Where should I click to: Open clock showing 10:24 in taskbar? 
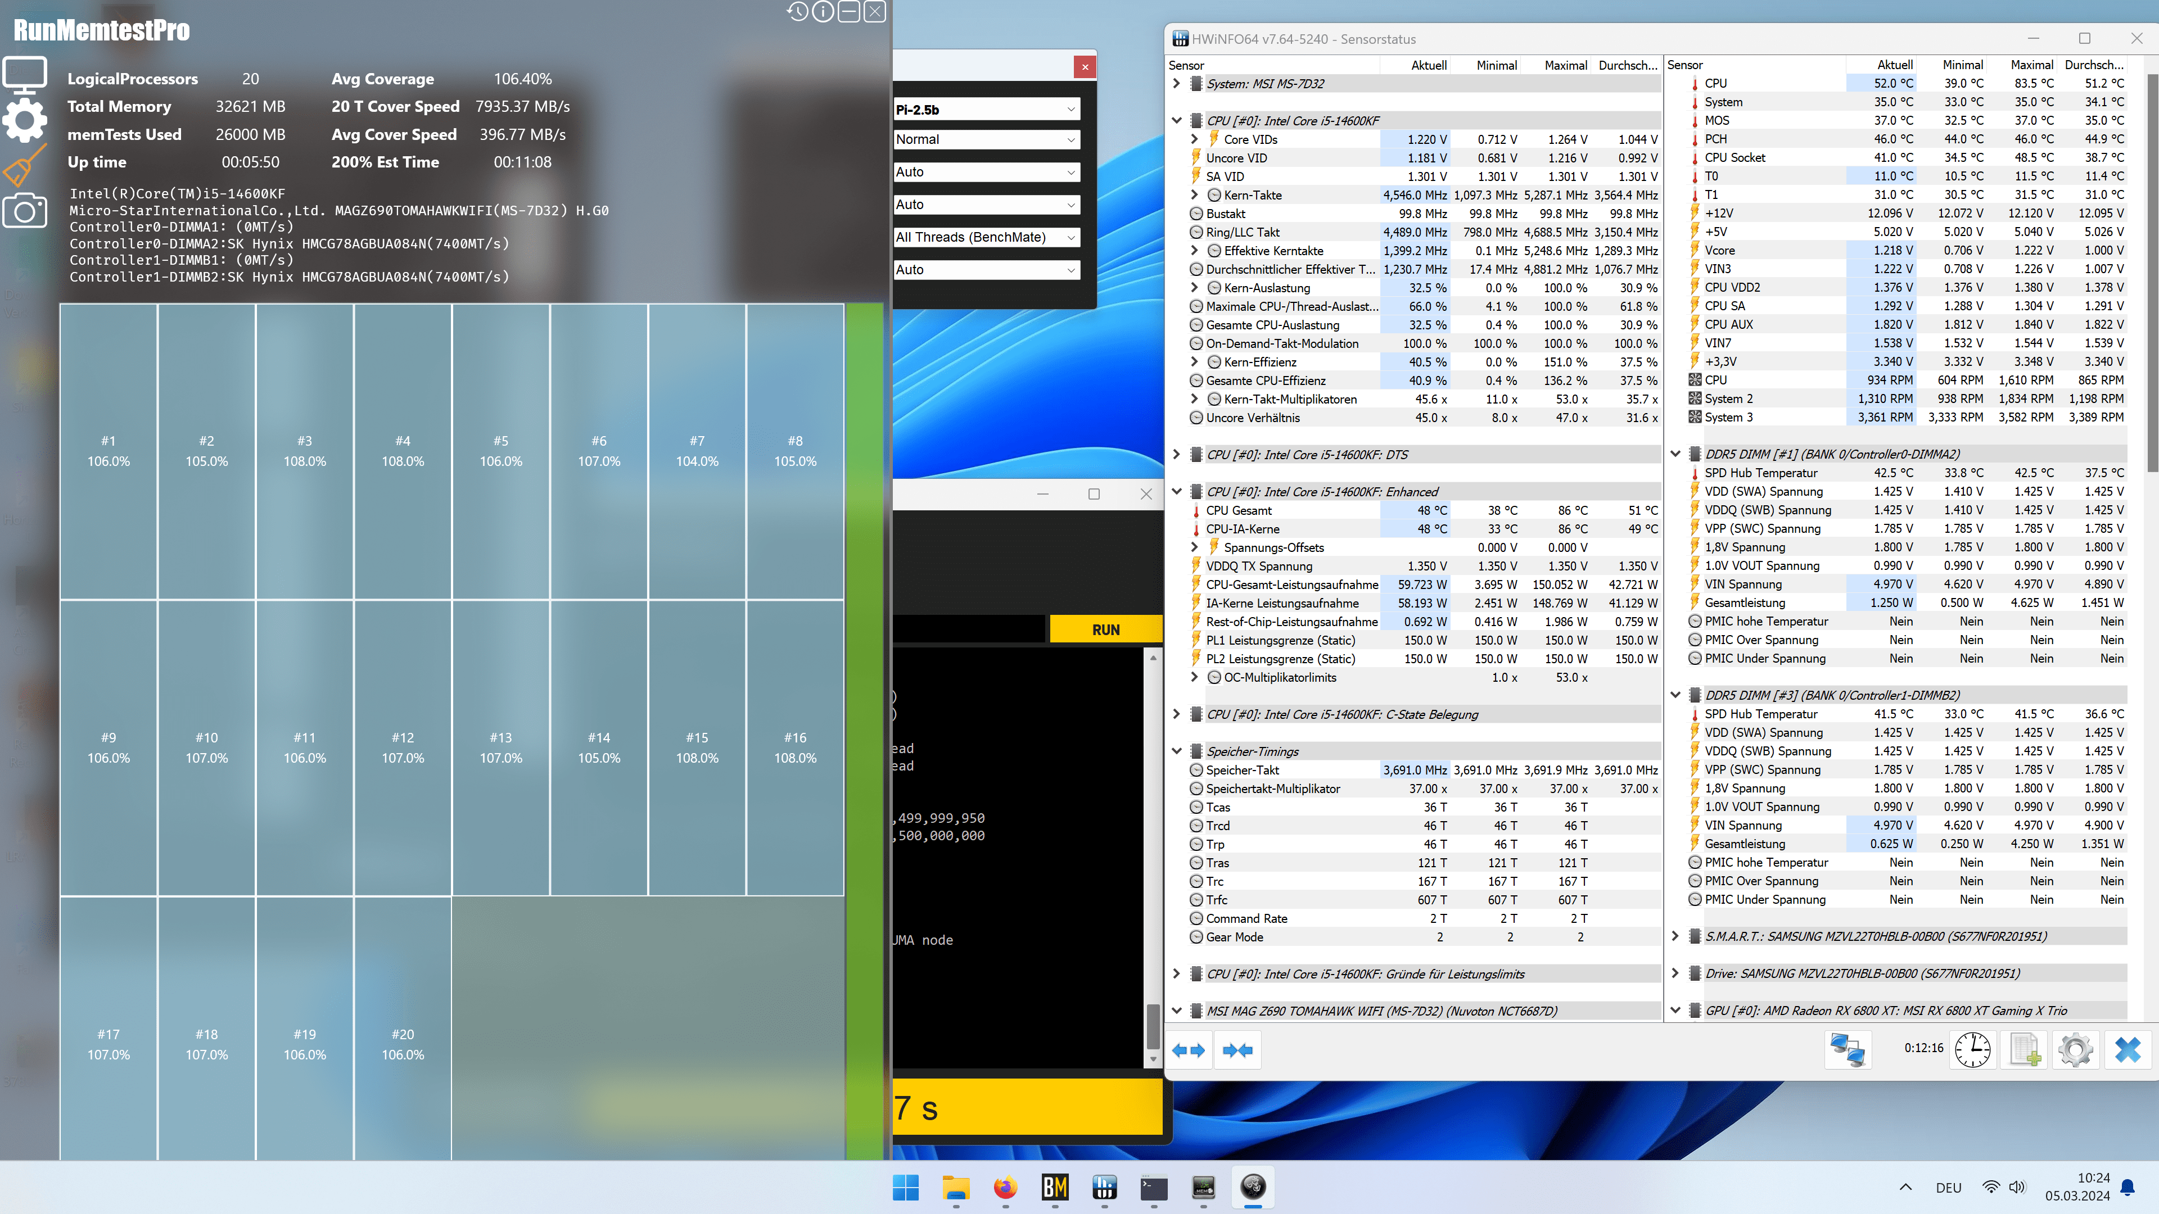pos(2077,1187)
